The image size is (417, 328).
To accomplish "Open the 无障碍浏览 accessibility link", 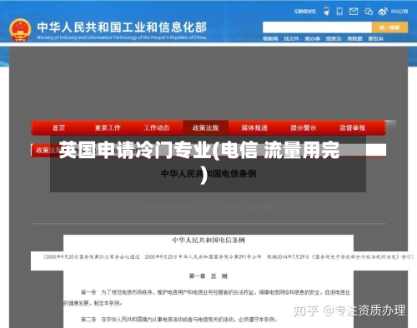I will click(305, 12).
